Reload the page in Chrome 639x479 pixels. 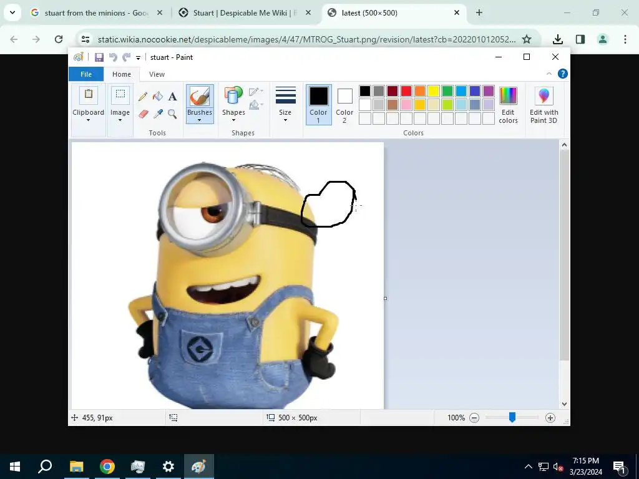coord(59,39)
